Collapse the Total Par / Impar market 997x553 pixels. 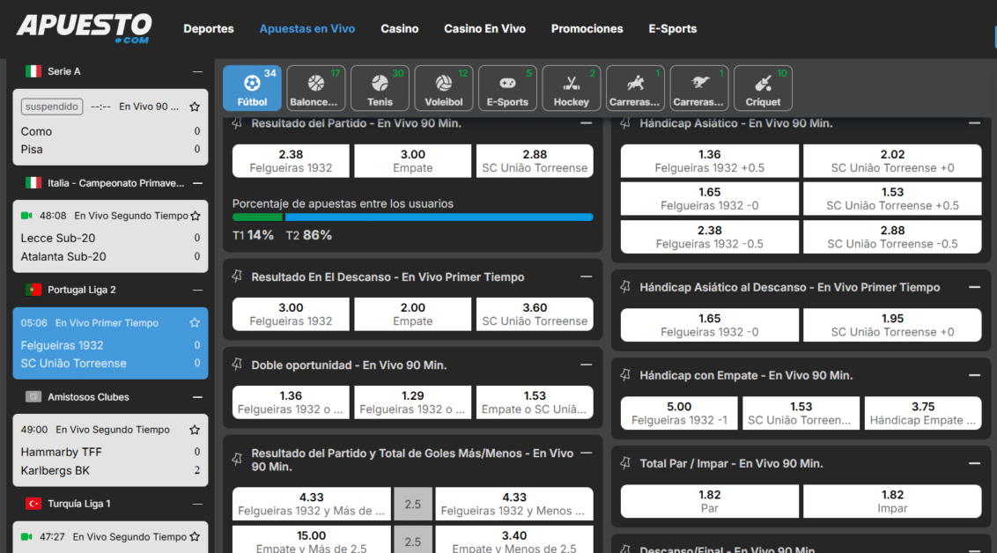[x=974, y=463]
